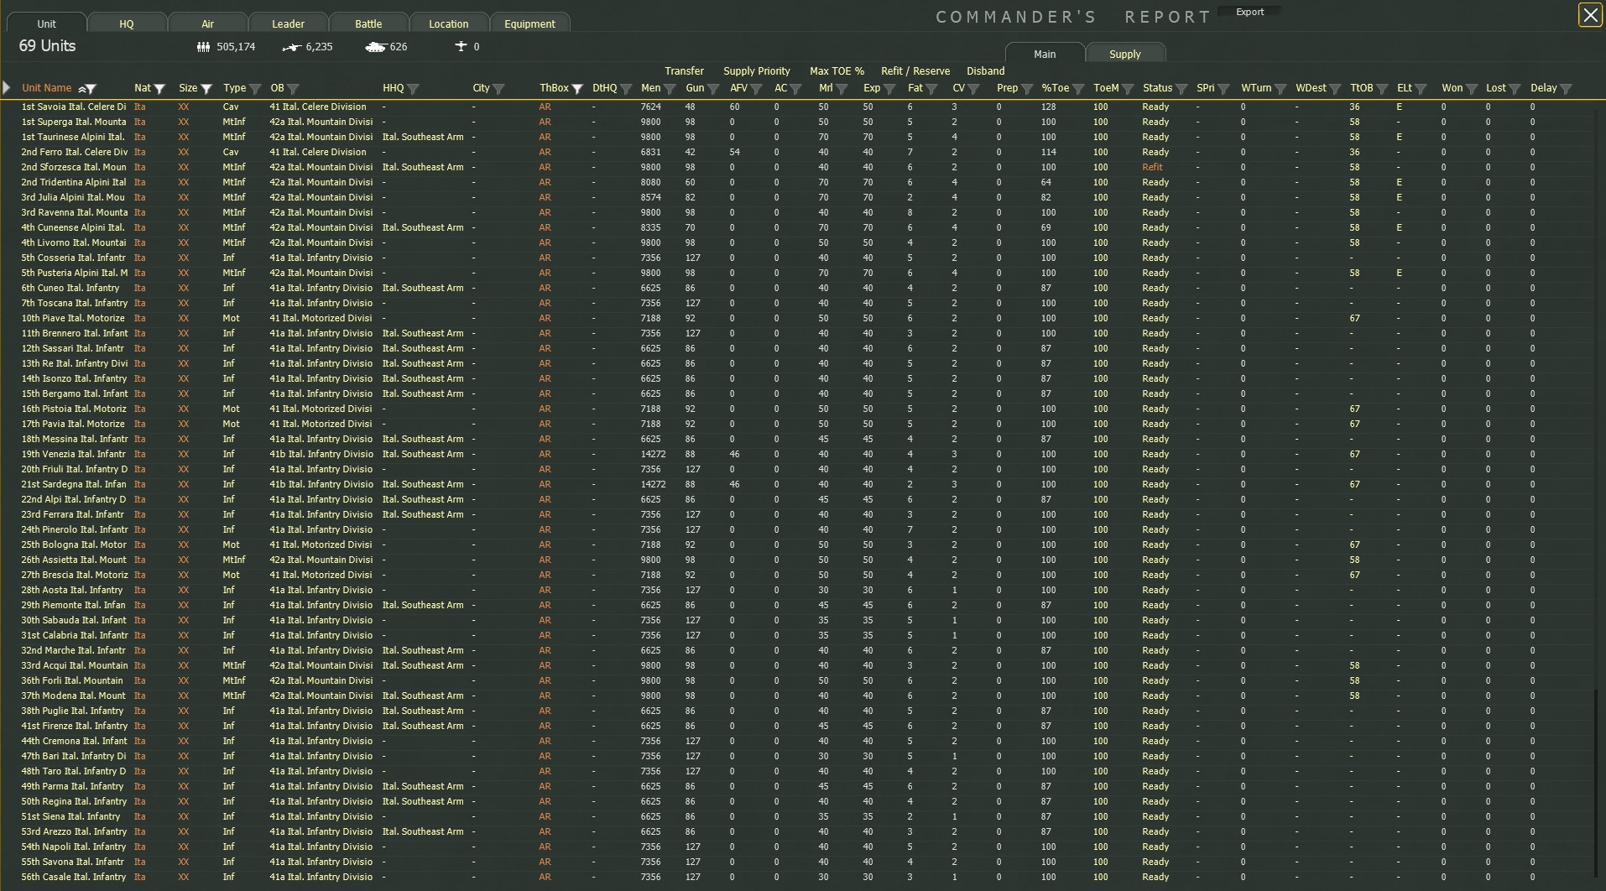Open the filter funnel for Men column
Screen dimensions: 1606x891
pos(670,89)
